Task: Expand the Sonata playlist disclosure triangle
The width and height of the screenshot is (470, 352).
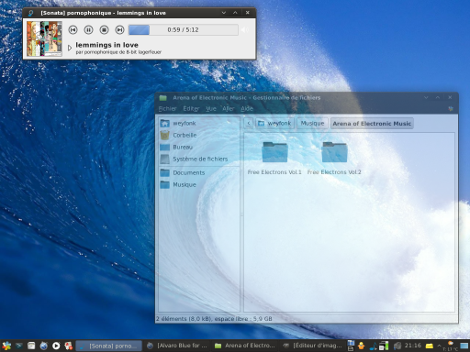Action: point(70,48)
